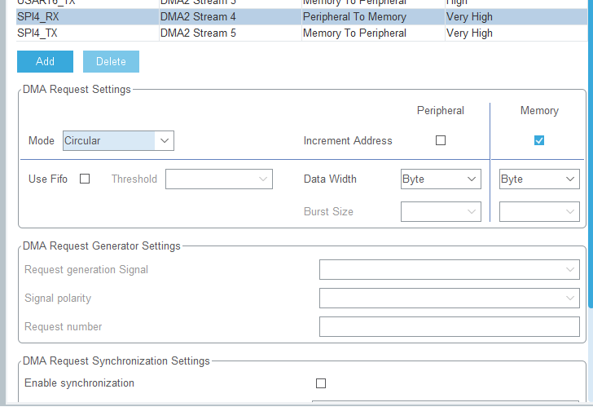Click Very High priority in SPI4_RX row
Image resolution: width=593 pixels, height=407 pixels.
click(x=516, y=16)
